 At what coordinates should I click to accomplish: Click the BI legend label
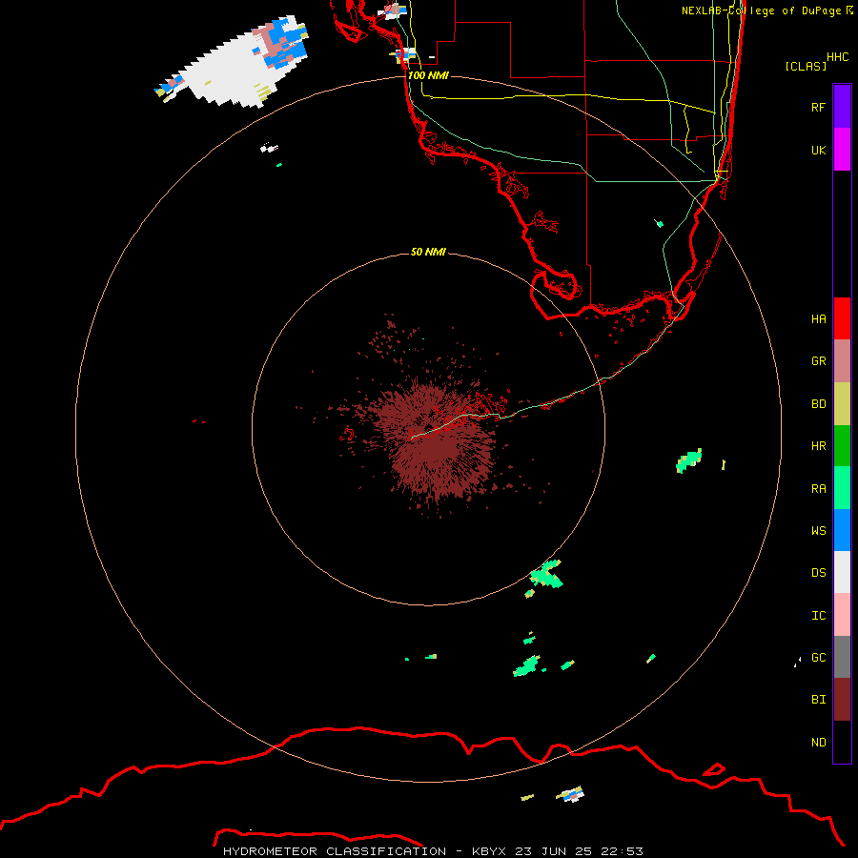(818, 700)
